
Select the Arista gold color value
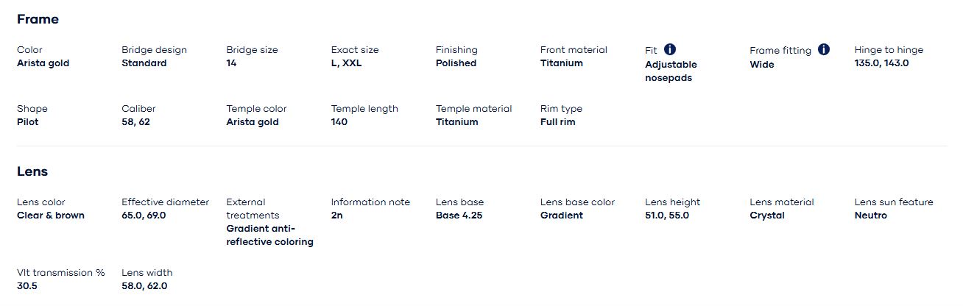(43, 63)
